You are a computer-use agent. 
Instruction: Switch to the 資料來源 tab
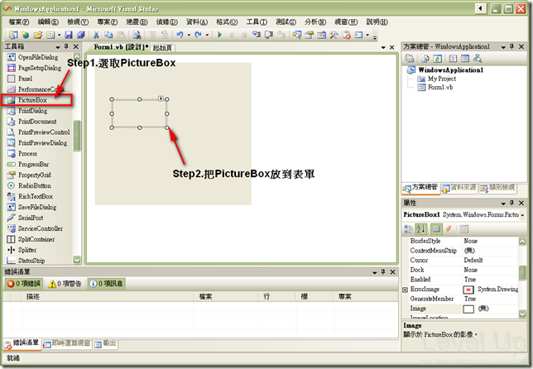[x=459, y=188]
